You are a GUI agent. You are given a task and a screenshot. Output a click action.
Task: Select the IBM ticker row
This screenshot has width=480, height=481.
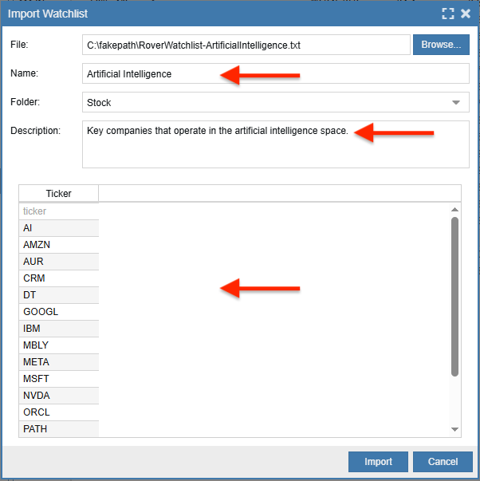point(58,329)
